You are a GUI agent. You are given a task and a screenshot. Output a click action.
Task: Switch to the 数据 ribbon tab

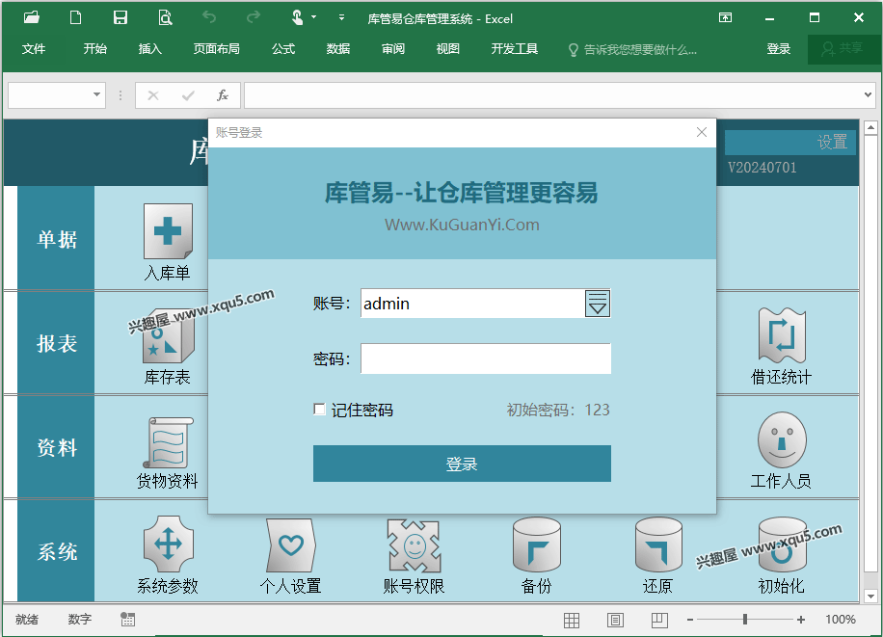[x=338, y=49]
